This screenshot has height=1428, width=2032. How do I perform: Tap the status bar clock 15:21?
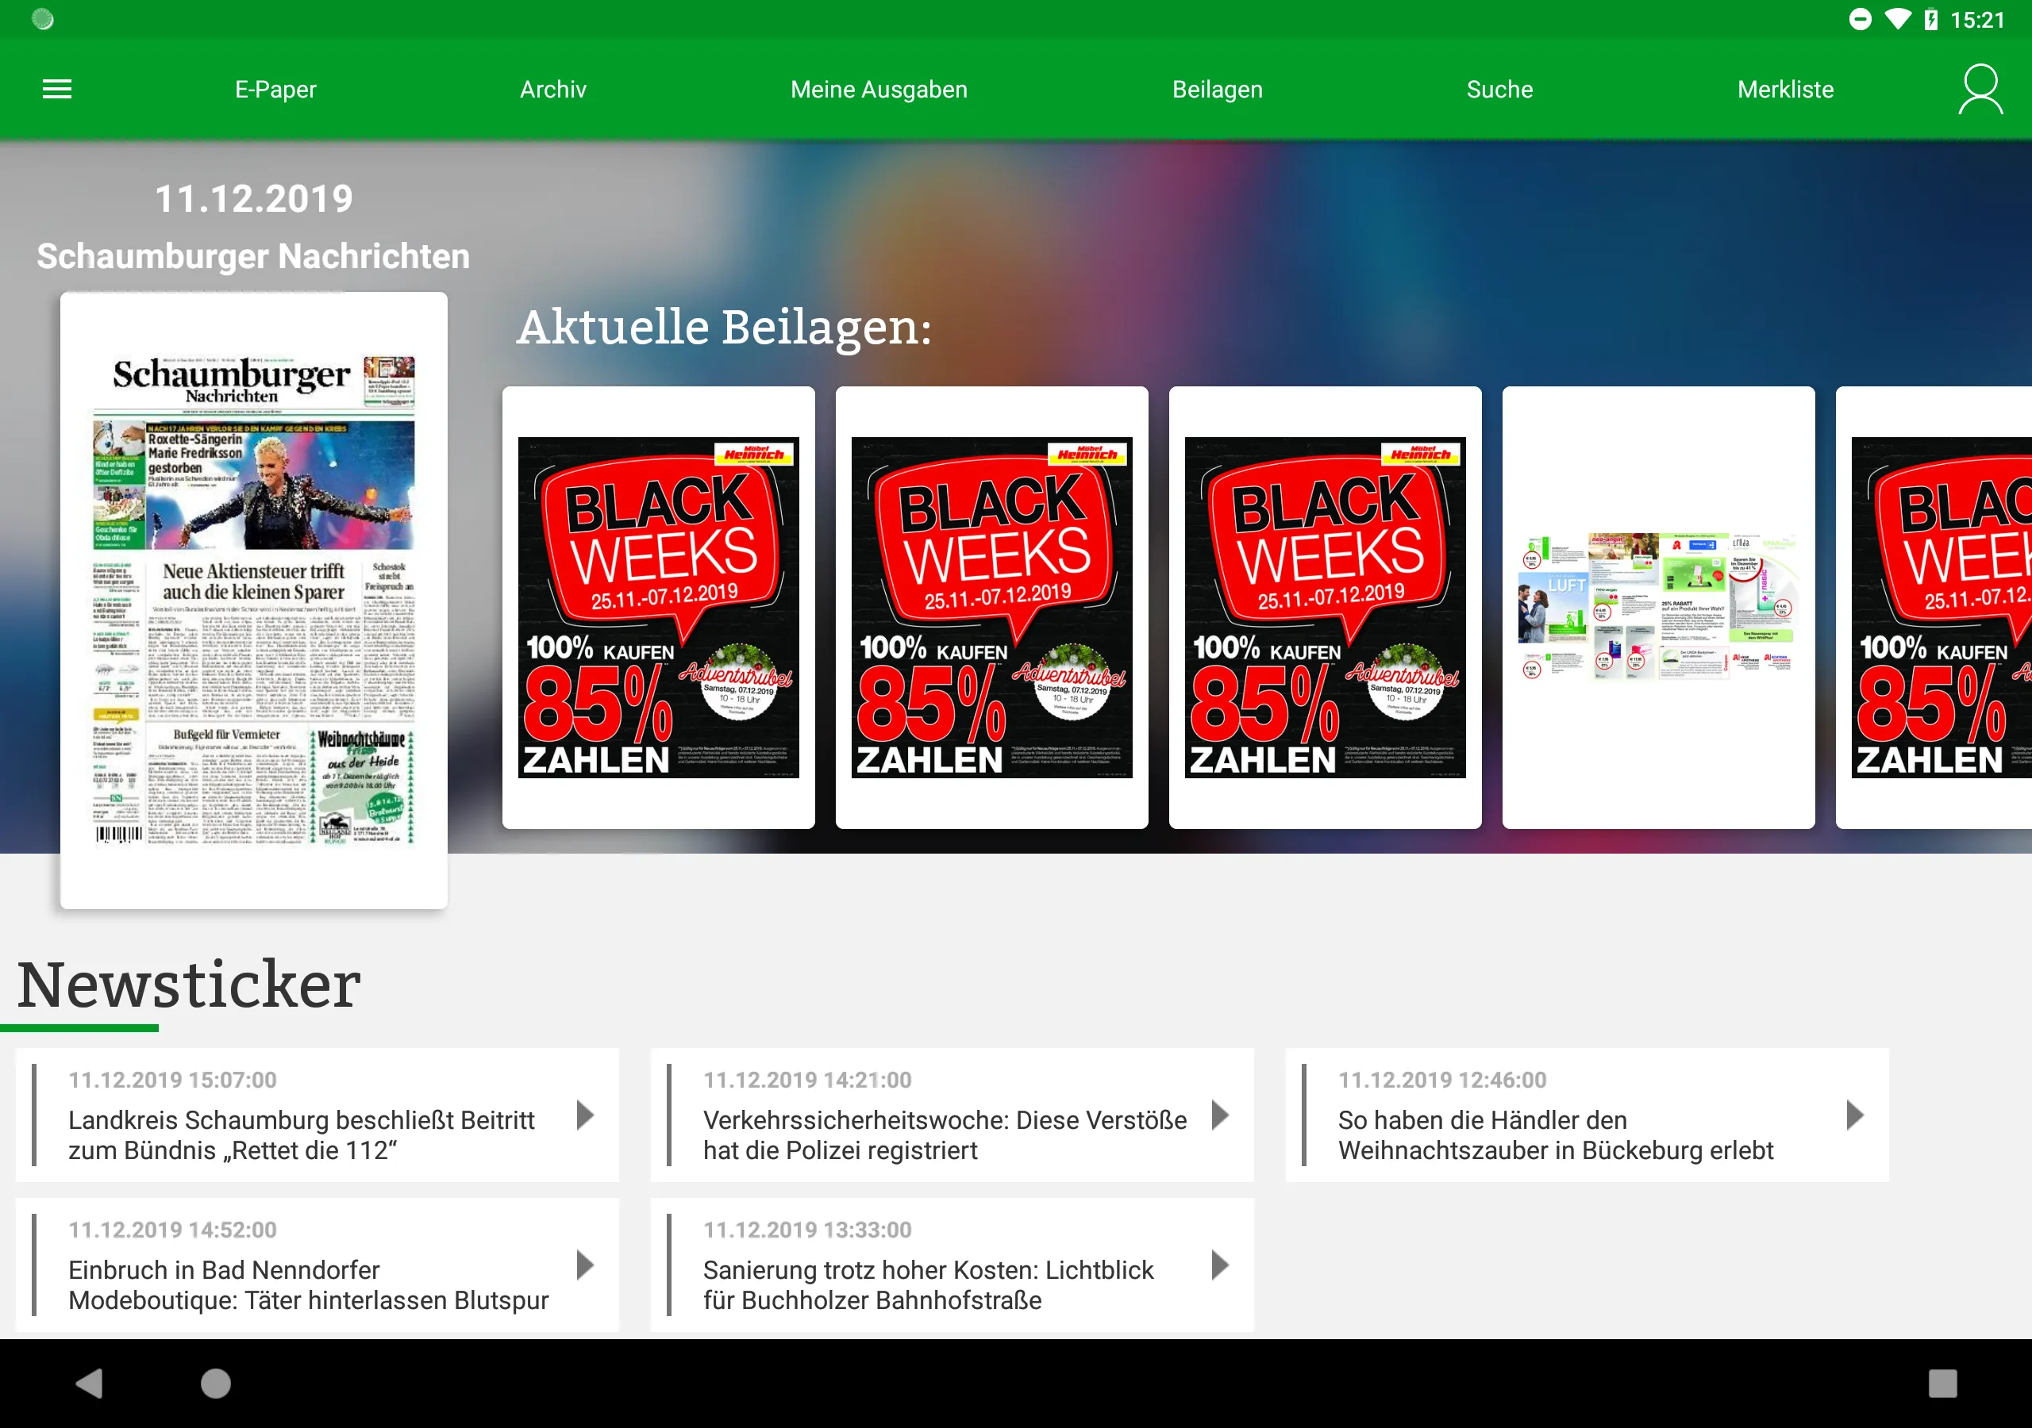click(1977, 20)
